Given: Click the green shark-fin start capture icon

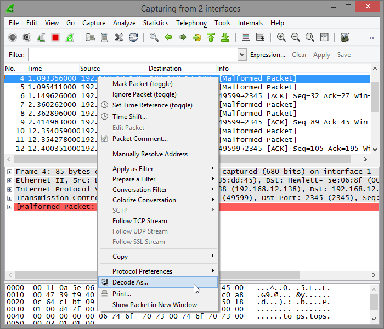Looking at the screenshot, I should pos(41,37).
